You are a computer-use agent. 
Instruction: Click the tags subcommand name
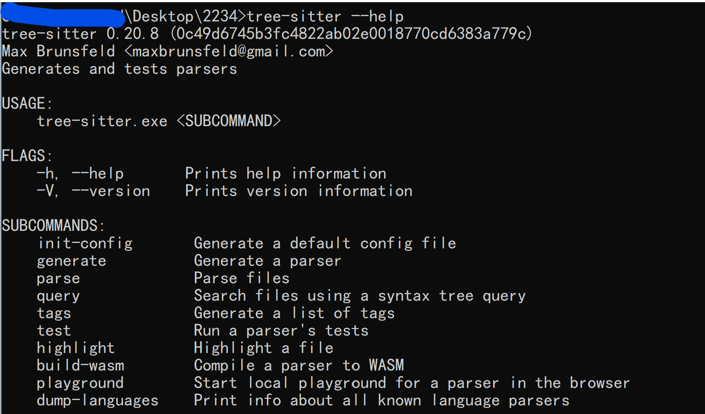[54, 313]
